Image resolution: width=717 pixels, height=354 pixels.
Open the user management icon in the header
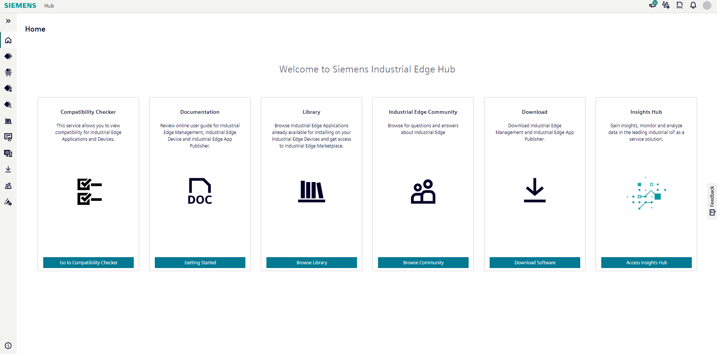(x=666, y=5)
